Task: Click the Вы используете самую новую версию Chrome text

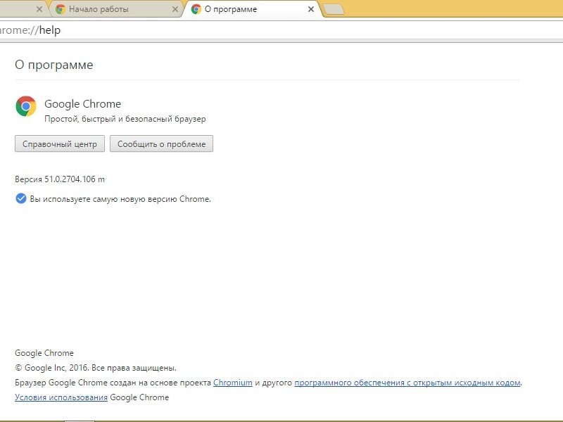Action: [120, 199]
